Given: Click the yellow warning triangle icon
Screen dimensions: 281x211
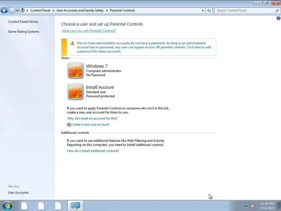Looking at the screenshot, I should [x=72, y=43].
